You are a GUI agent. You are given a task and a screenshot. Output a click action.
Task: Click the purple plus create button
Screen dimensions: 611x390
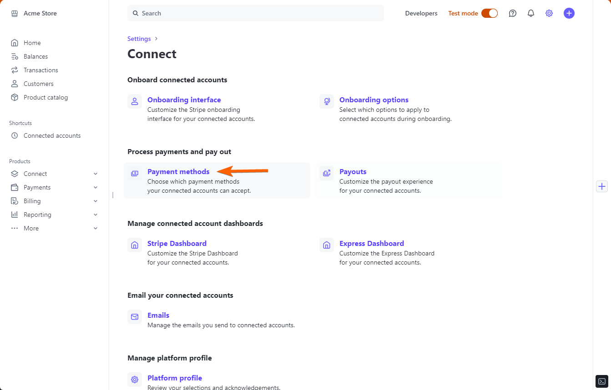tap(569, 13)
